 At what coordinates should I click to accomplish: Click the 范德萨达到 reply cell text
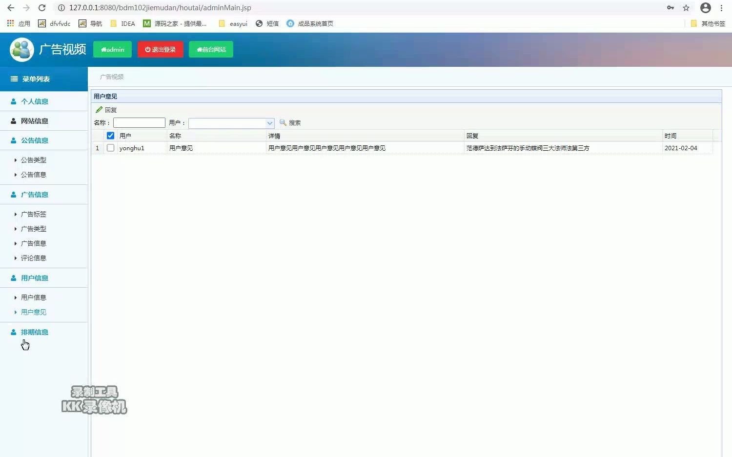pyautogui.click(x=528, y=148)
